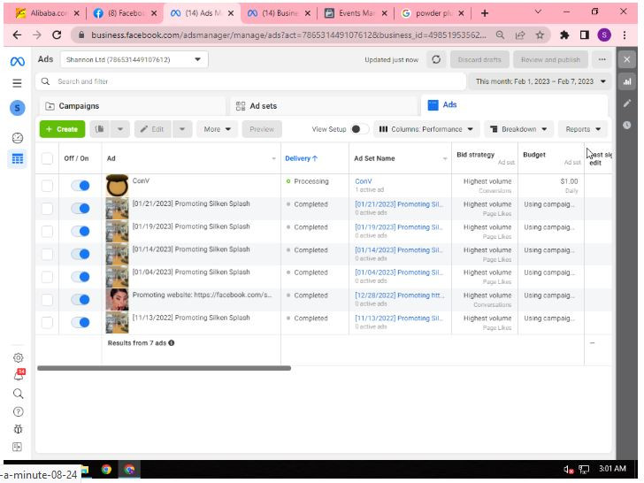The width and height of the screenshot is (644, 483).
Task: Switch to Facebook browser tab
Action: tap(125, 13)
